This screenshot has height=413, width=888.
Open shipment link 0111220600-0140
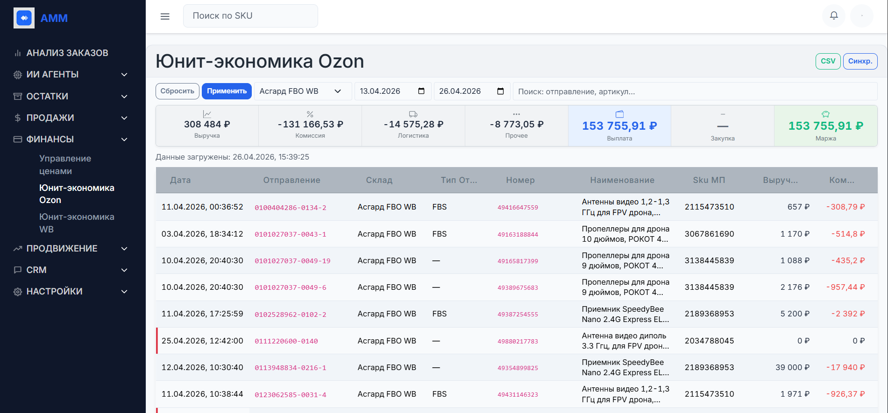(x=286, y=341)
